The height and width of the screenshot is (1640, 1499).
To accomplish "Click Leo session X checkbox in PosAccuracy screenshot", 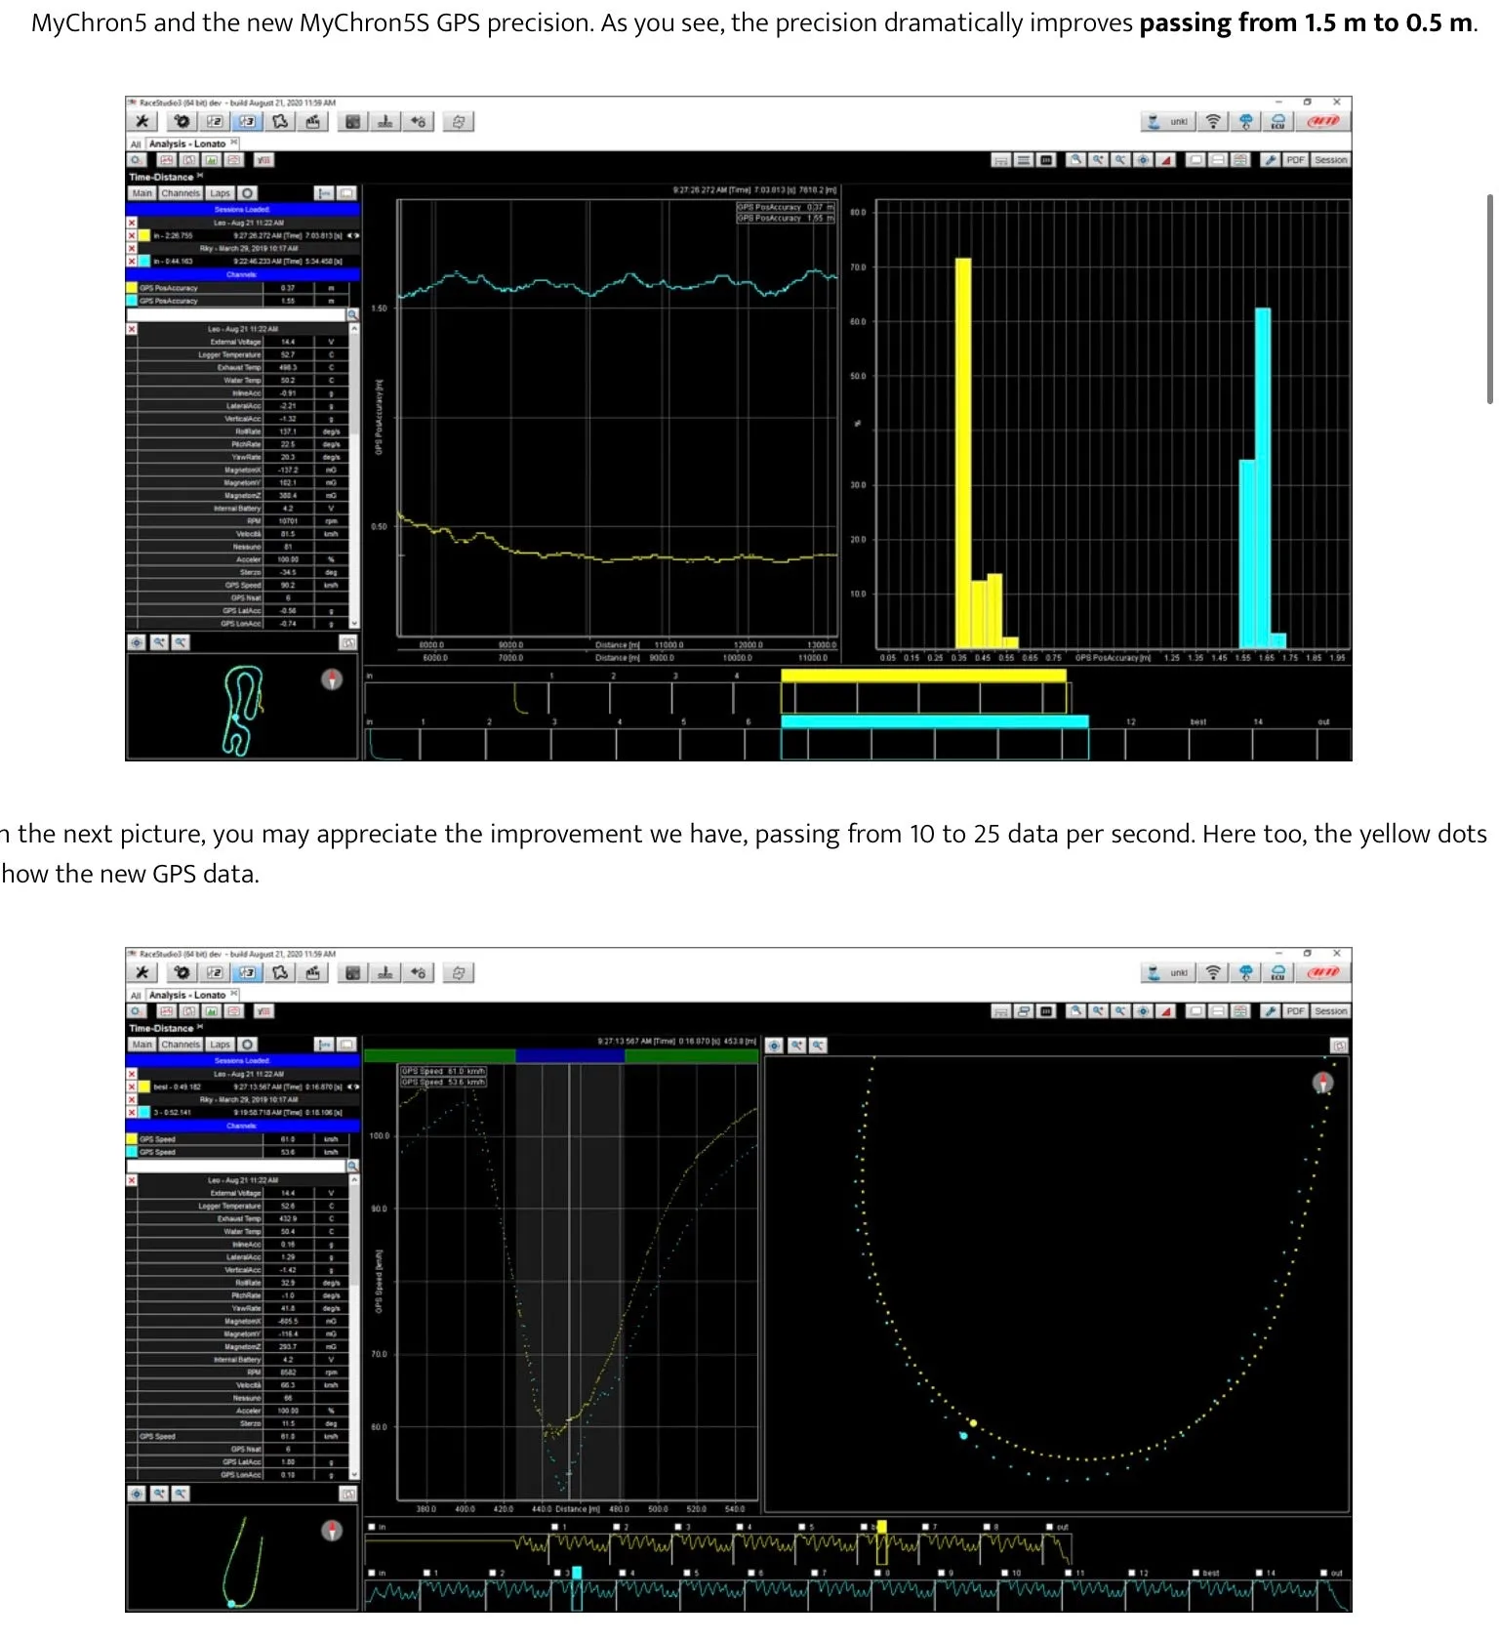I will click(x=132, y=223).
